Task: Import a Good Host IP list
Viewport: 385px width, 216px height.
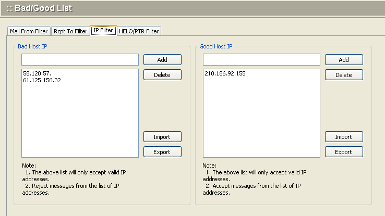Action: pyautogui.click(x=343, y=137)
